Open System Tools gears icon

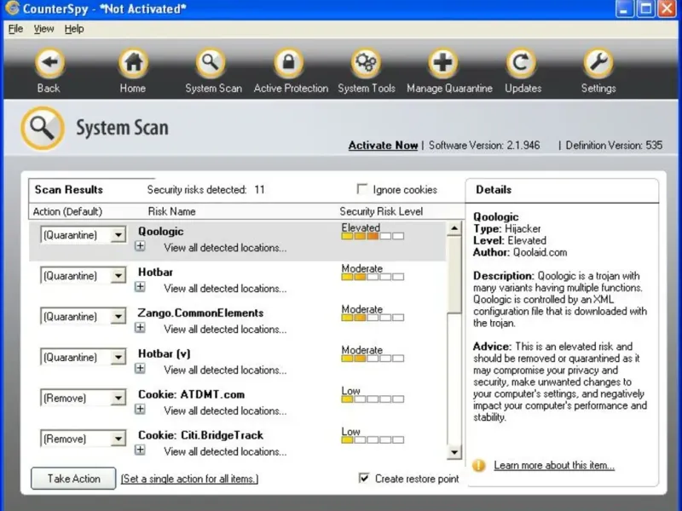pyautogui.click(x=366, y=63)
